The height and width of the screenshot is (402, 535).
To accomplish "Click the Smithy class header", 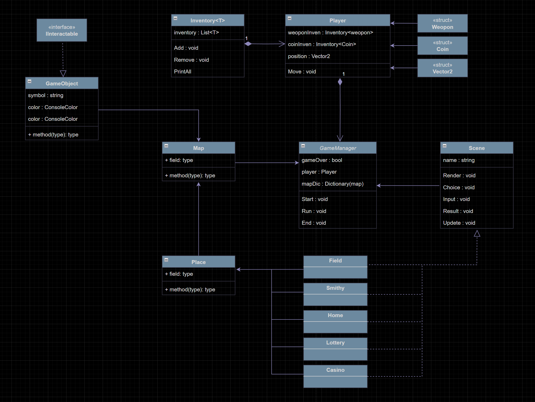I will coord(335,288).
